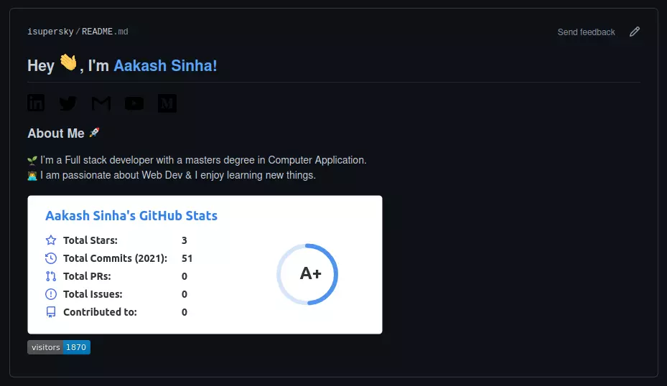Click the A+ rank progress circle
Viewport: 667px width, 386px height.
[x=307, y=274]
